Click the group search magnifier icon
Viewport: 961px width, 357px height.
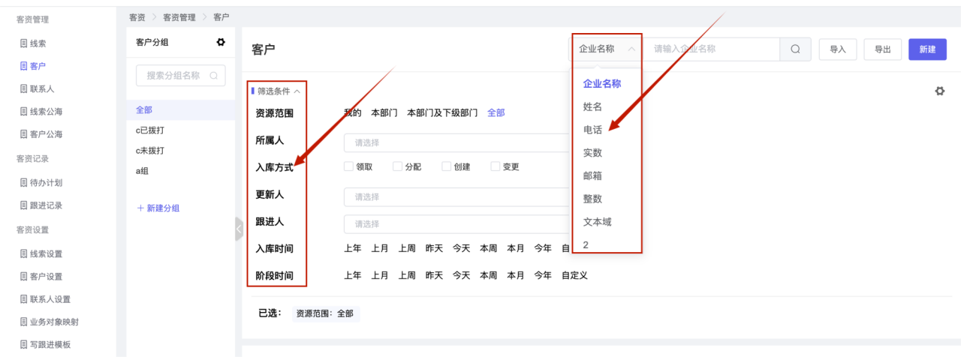coord(214,76)
